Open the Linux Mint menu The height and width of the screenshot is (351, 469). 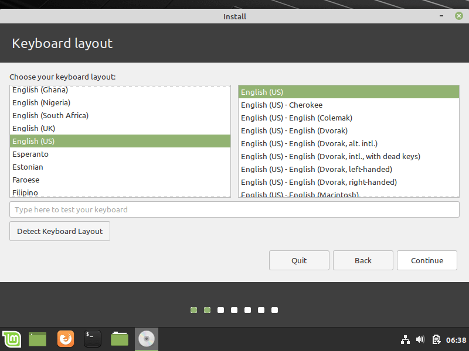pyautogui.click(x=11, y=339)
